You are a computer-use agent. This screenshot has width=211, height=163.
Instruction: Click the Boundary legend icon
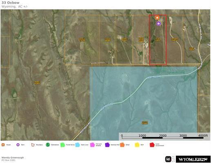(x=33, y=145)
